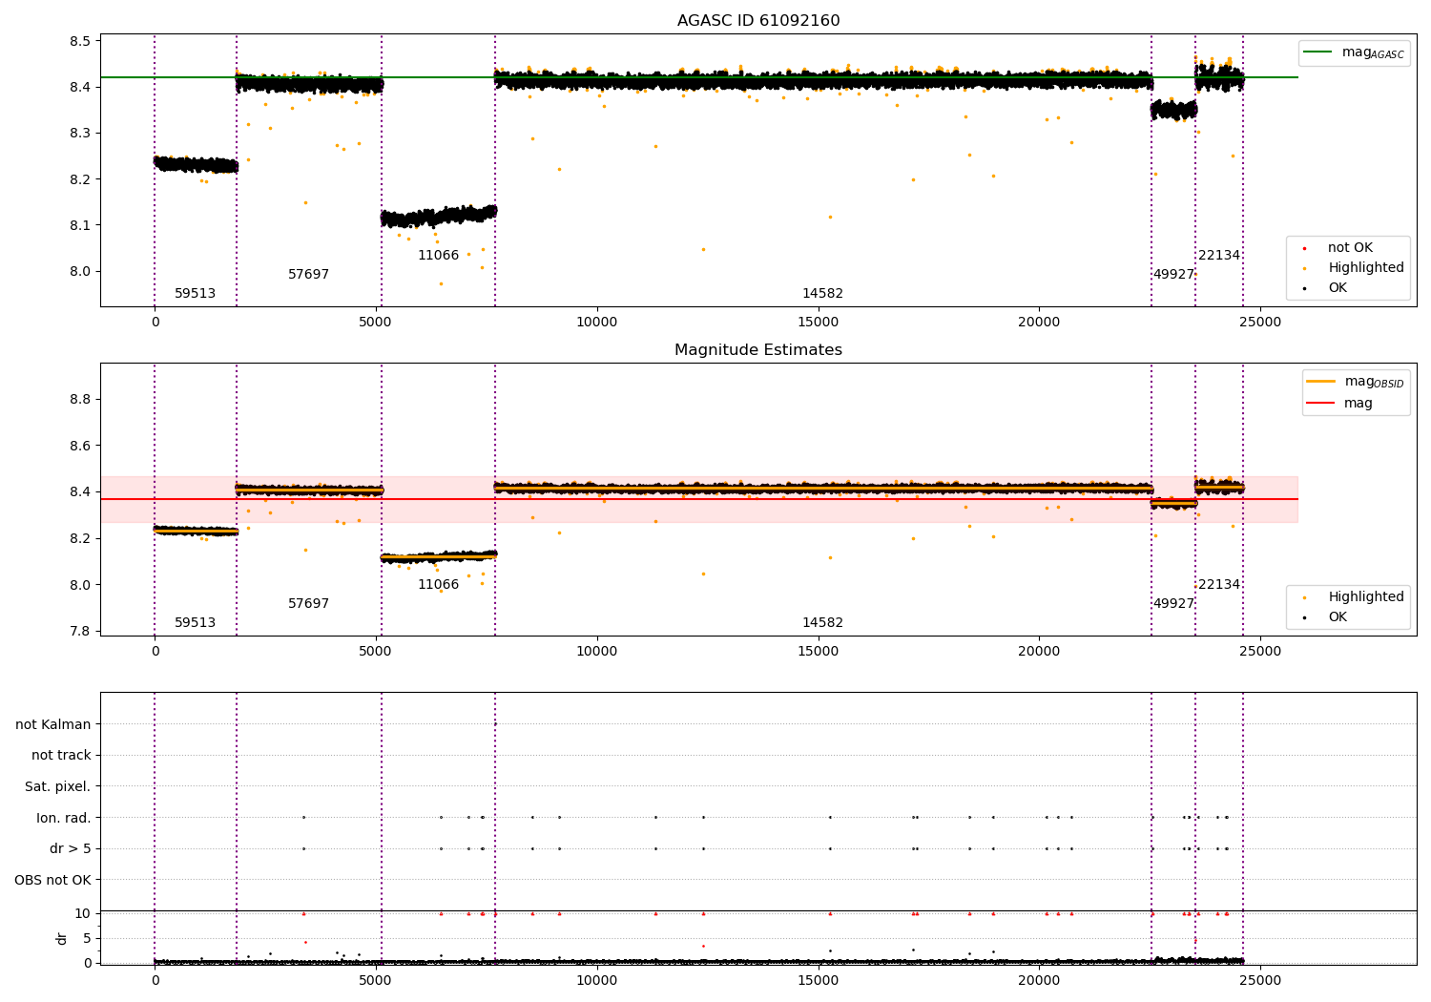Click y-axis tick 8.8 on middle plot
Screen dimensions: 1431x1002
point(79,400)
